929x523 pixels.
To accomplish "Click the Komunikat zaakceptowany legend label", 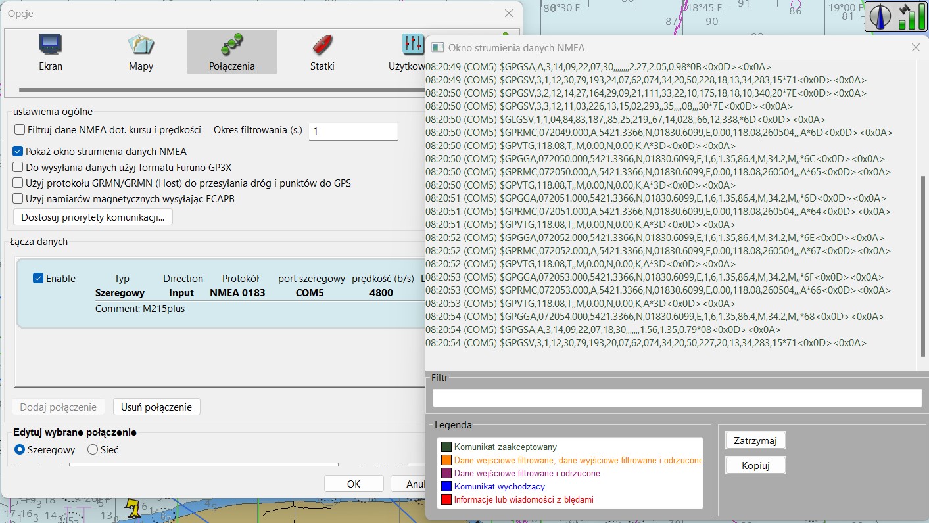I will click(506, 447).
